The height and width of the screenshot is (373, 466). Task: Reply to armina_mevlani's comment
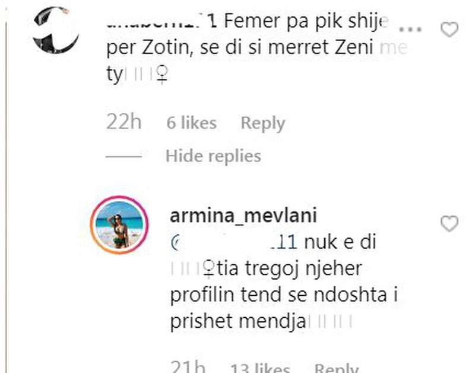click(336, 368)
